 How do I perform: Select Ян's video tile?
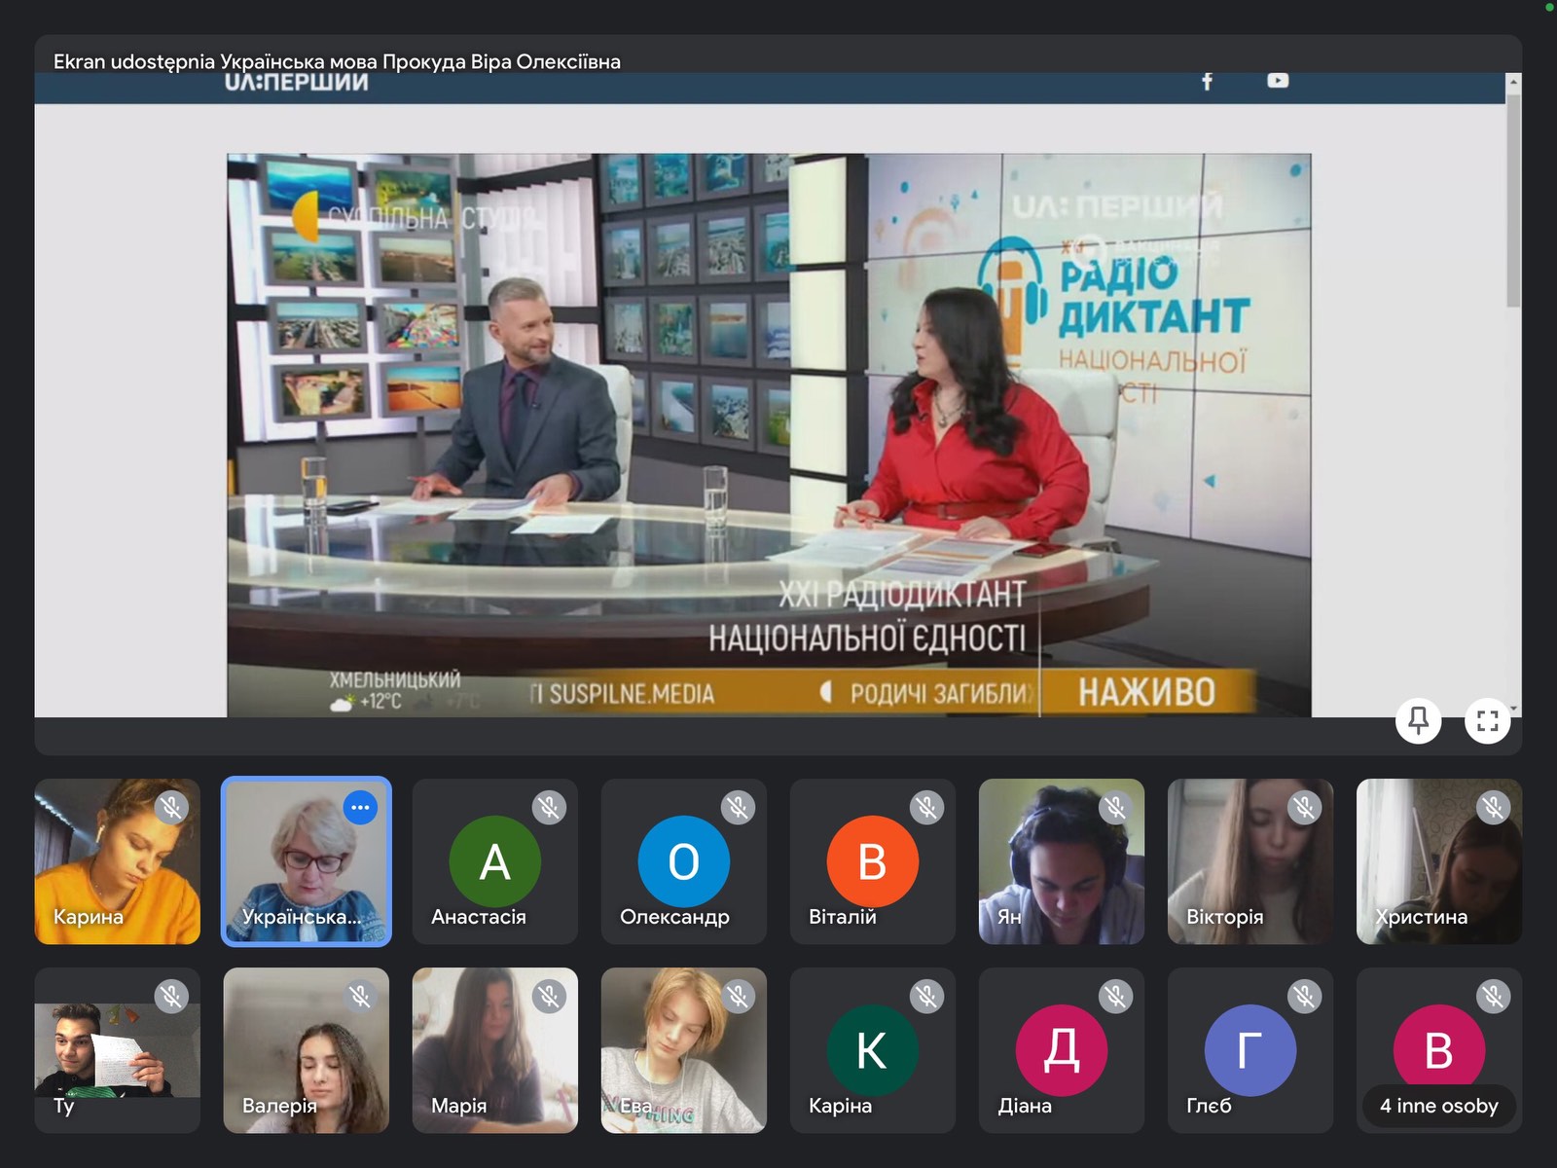(1061, 861)
